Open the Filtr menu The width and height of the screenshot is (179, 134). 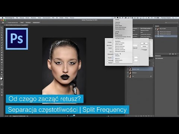pyautogui.click(x=53, y=18)
